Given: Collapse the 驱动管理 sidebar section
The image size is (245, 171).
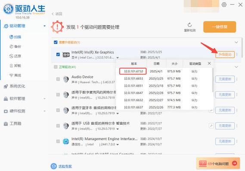Looking at the screenshot, I should 44,26.
